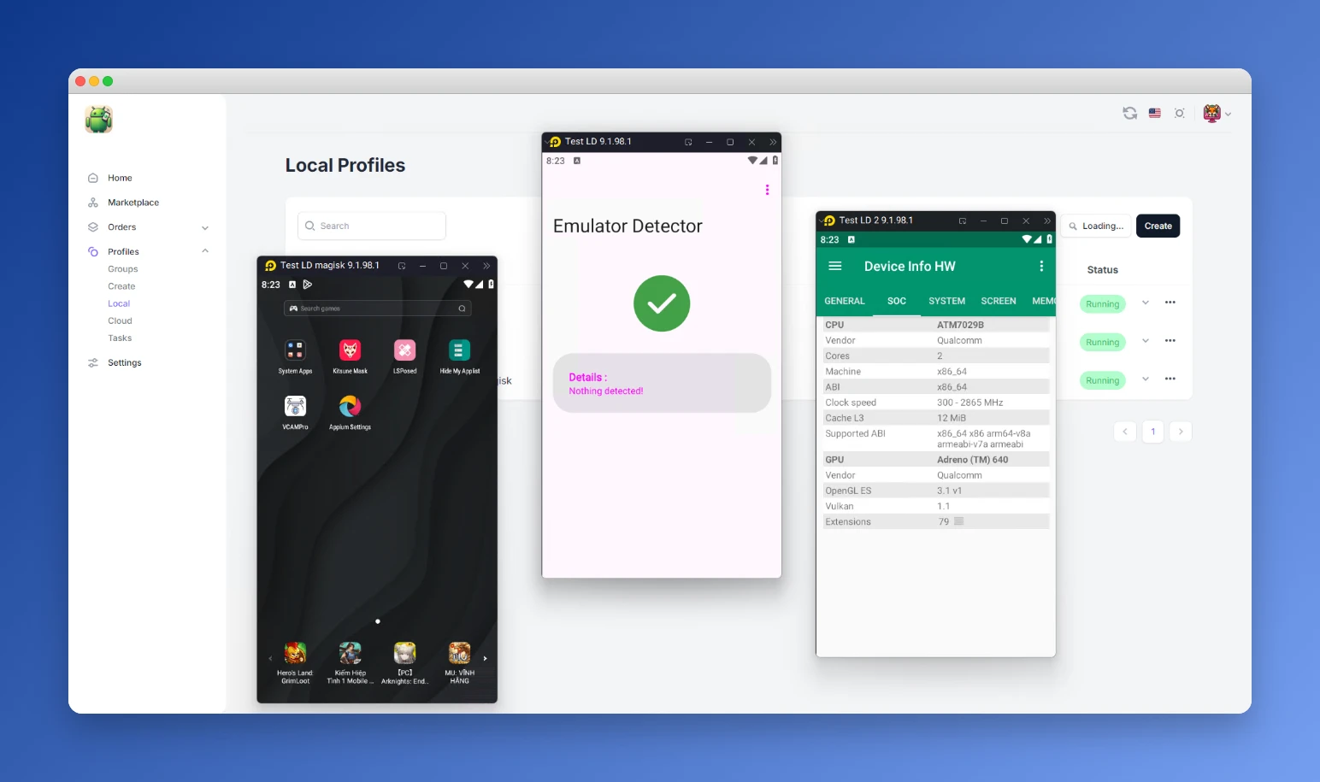The width and height of the screenshot is (1320, 782).
Task: Expand the Orders sidebar section
Action: coord(204,226)
